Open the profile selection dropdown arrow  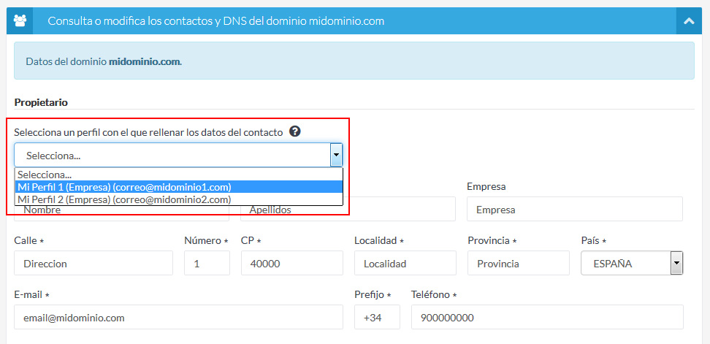tap(336, 155)
